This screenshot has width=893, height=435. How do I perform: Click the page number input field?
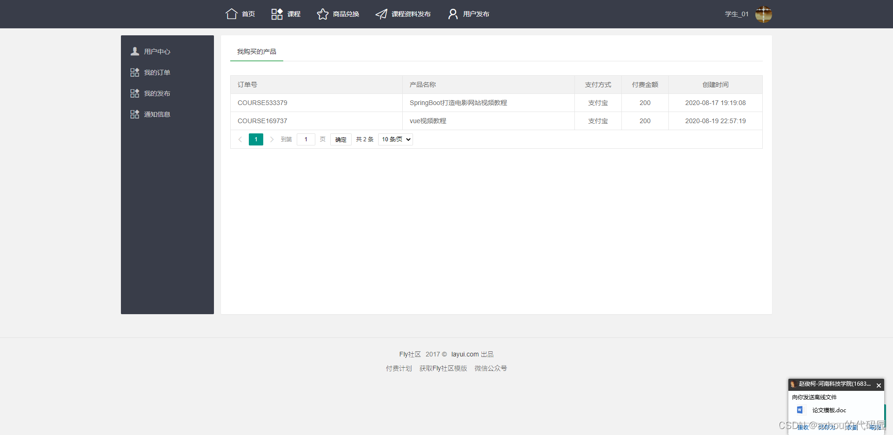tap(306, 139)
